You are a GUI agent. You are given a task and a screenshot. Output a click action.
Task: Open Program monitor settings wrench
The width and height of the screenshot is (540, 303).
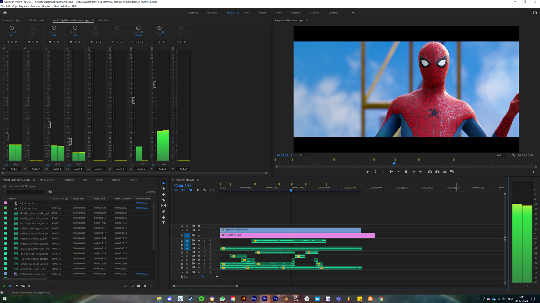[x=513, y=155]
